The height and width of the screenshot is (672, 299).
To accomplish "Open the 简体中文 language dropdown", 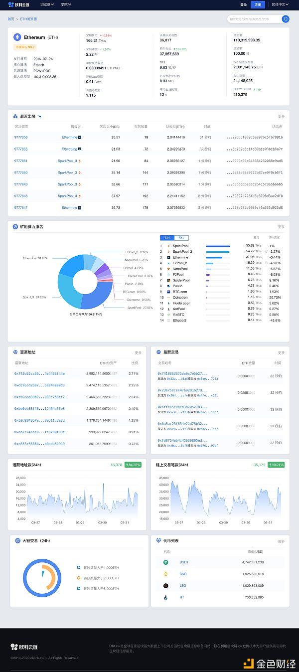I will (280, 4).
